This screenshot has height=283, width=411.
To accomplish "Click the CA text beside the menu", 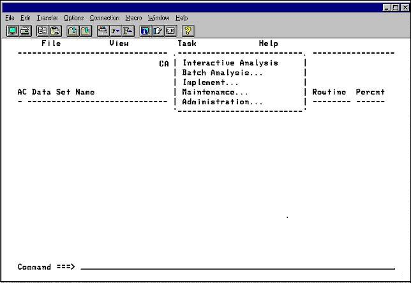I will point(164,64).
